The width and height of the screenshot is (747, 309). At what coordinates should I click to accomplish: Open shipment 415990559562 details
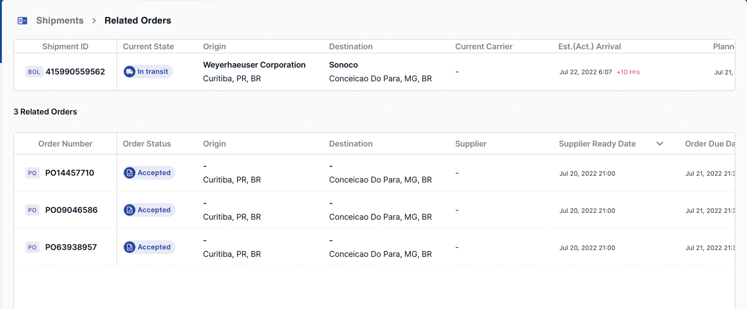click(75, 72)
